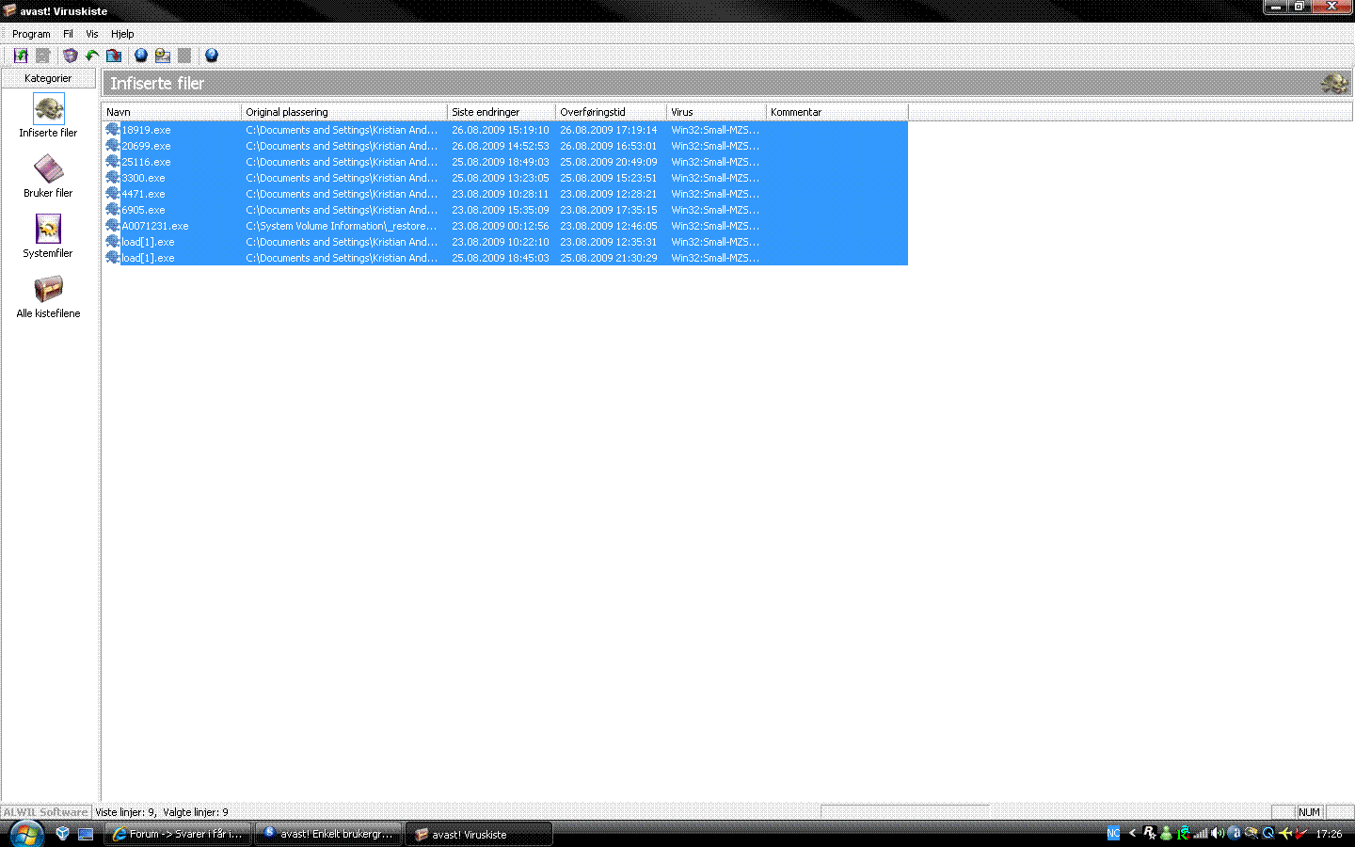Select Alle kistefilene category
This screenshot has height=847, width=1355.
pyautogui.click(x=48, y=296)
